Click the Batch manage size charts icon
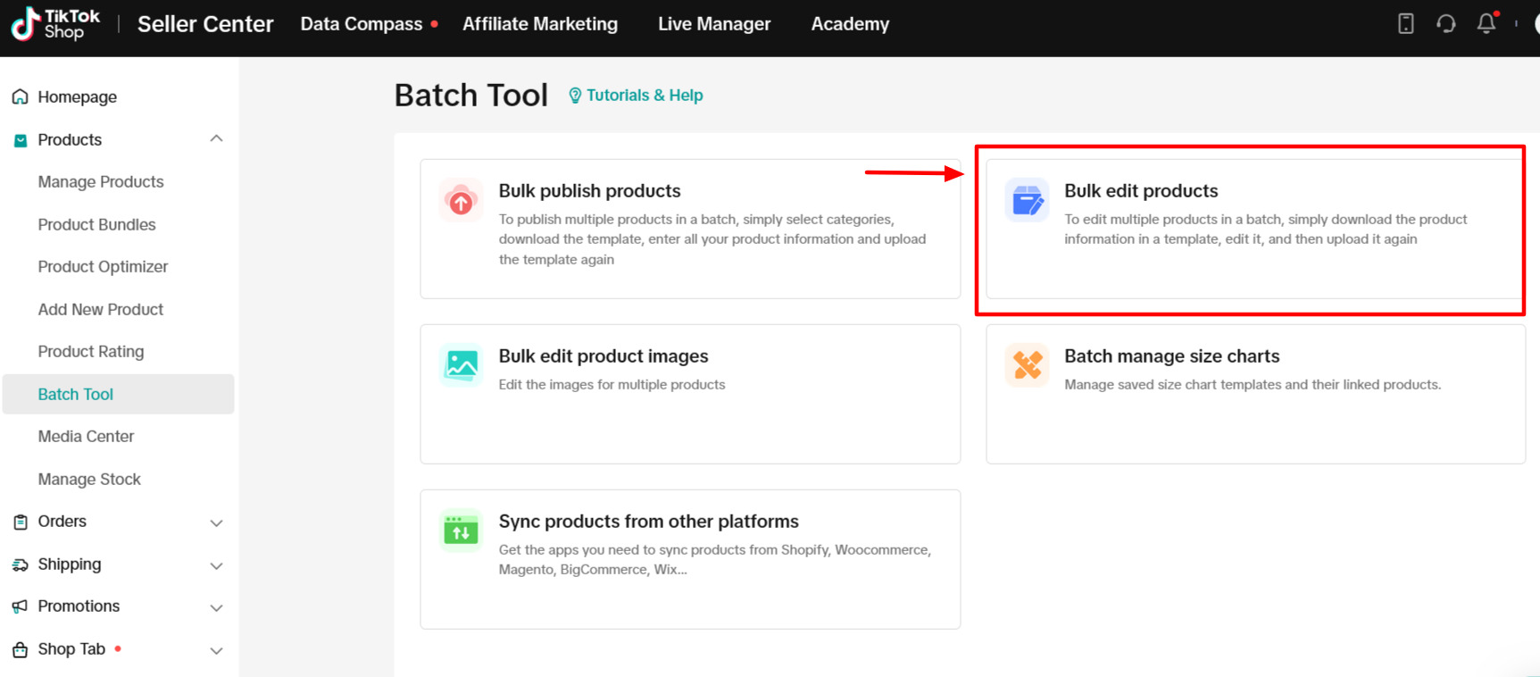This screenshot has height=677, width=1540. [x=1027, y=364]
